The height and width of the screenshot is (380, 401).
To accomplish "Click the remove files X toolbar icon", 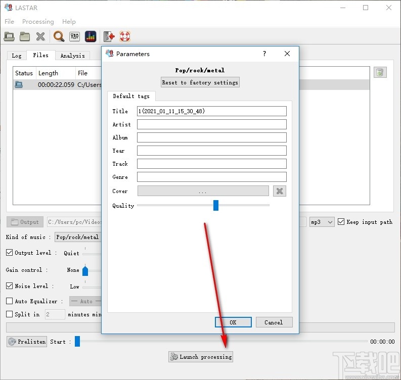I will (40, 36).
